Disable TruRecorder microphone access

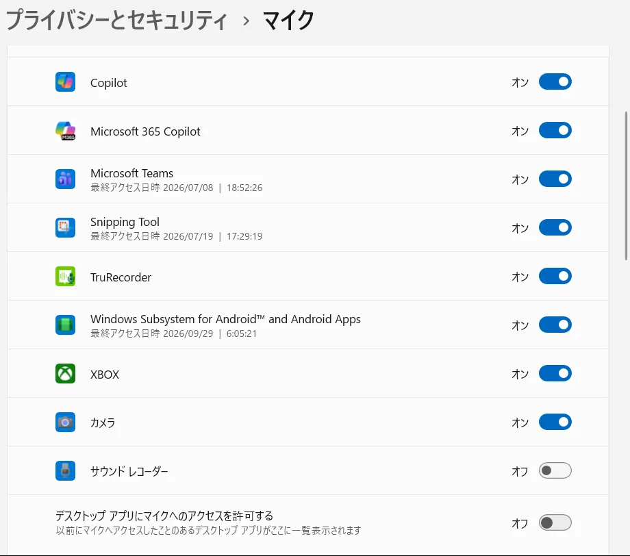(555, 276)
